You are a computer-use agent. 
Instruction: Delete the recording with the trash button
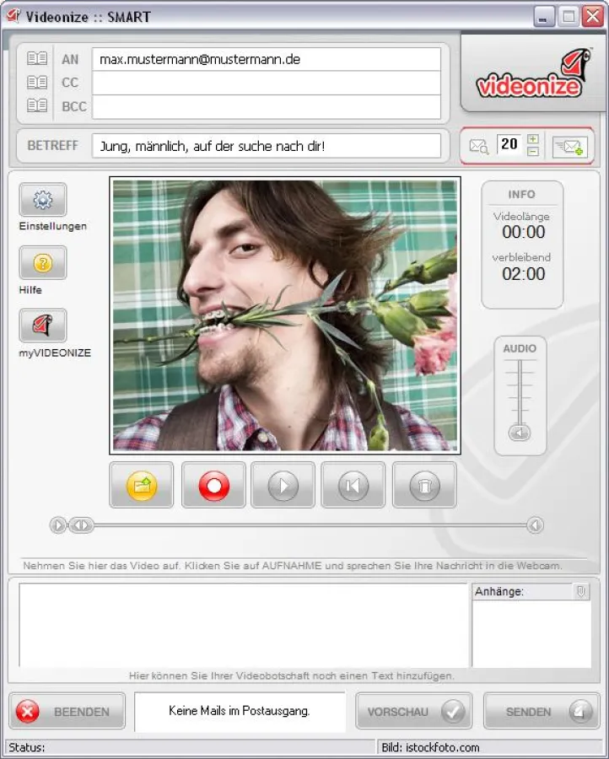(x=424, y=485)
